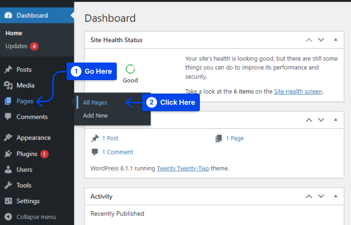The image size is (351, 225).
Task: Click the Activity panel heading
Action: coord(101,197)
